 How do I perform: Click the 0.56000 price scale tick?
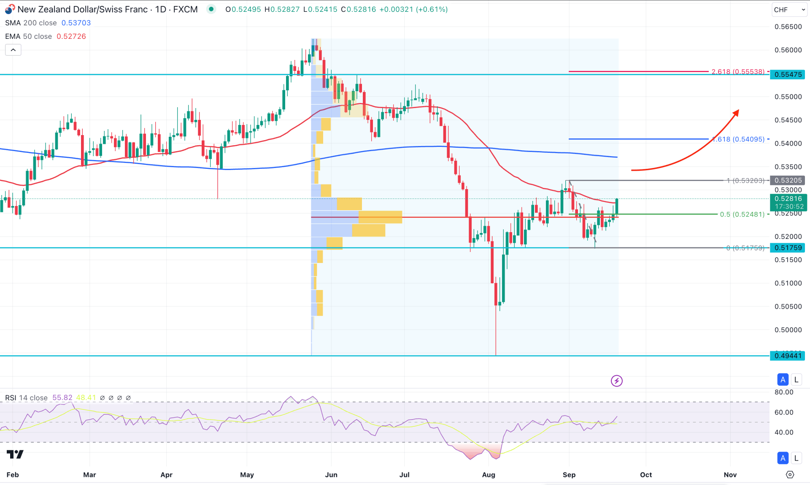[x=788, y=50]
